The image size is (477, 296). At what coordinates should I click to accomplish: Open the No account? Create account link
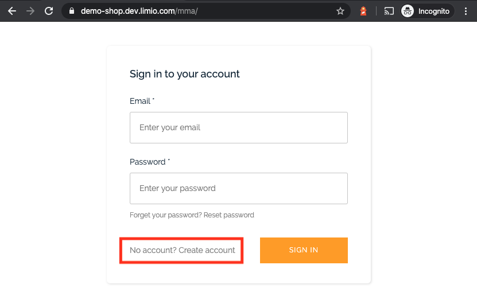(x=182, y=250)
